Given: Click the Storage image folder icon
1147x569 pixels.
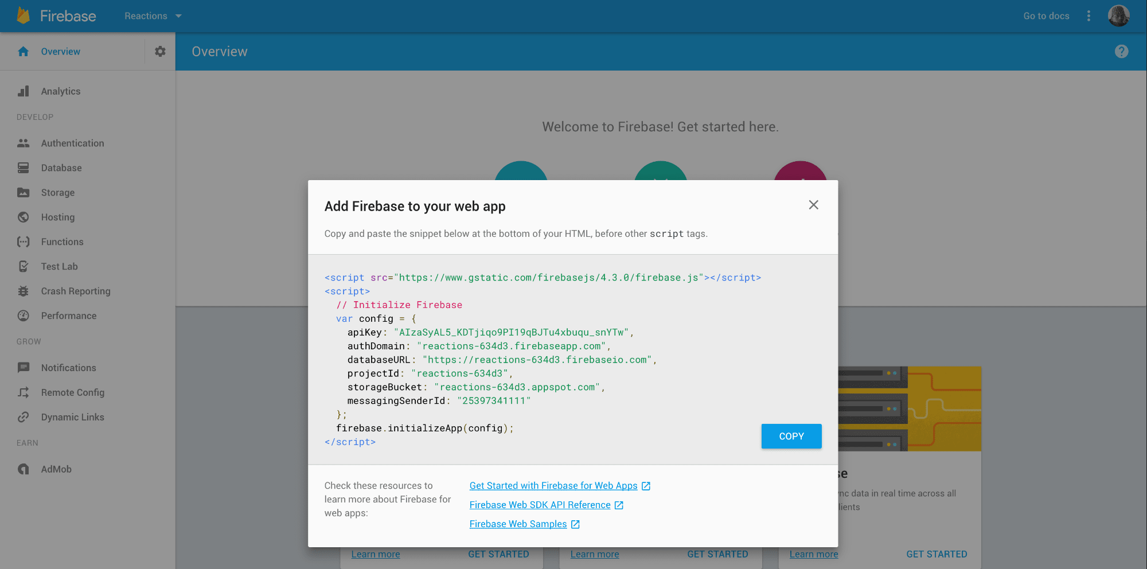Looking at the screenshot, I should pyautogui.click(x=24, y=193).
